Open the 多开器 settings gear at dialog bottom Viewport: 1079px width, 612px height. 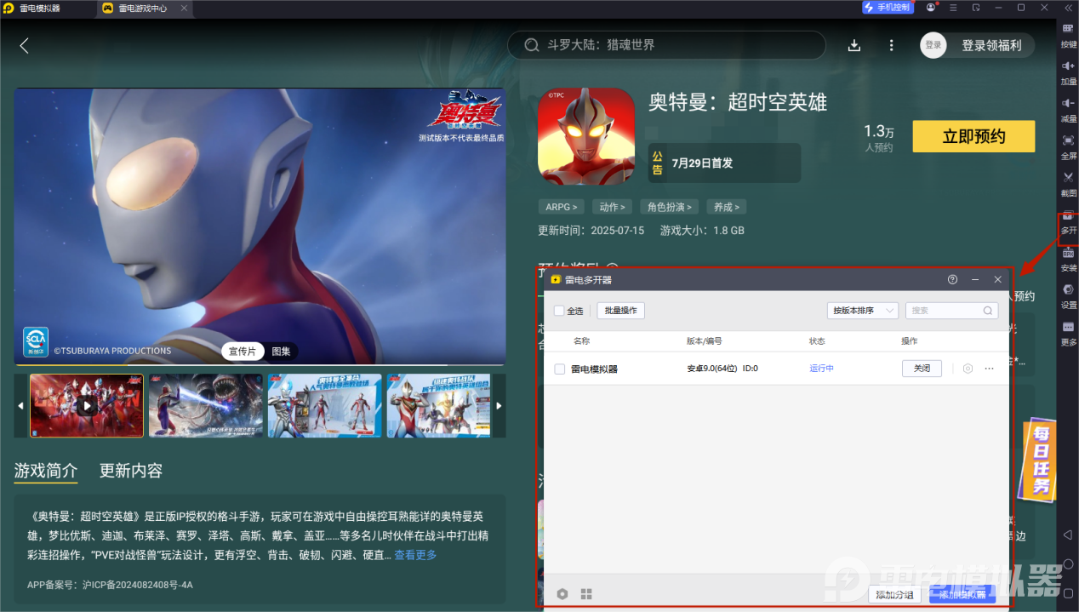[x=562, y=594]
